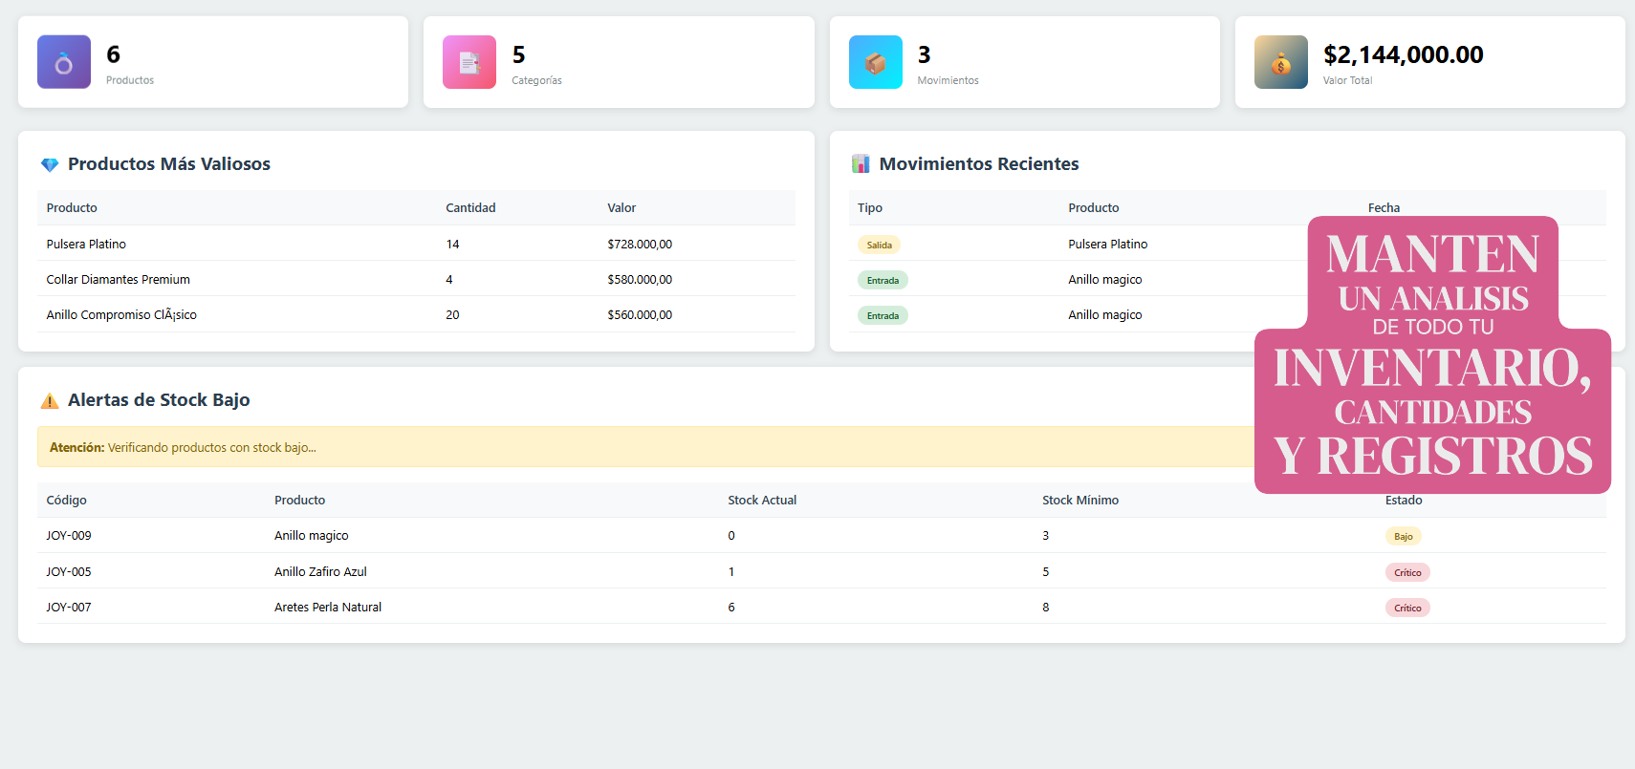Click quantity 14 for Pulsera Platino
The height and width of the screenshot is (769, 1635).
click(x=452, y=245)
